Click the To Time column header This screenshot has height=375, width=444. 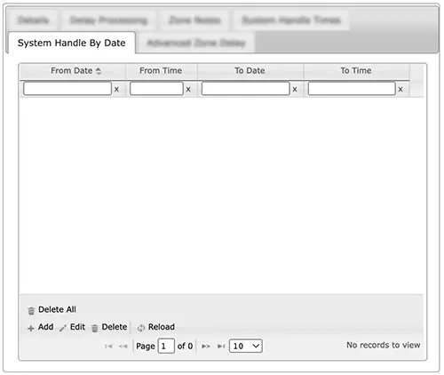click(356, 71)
